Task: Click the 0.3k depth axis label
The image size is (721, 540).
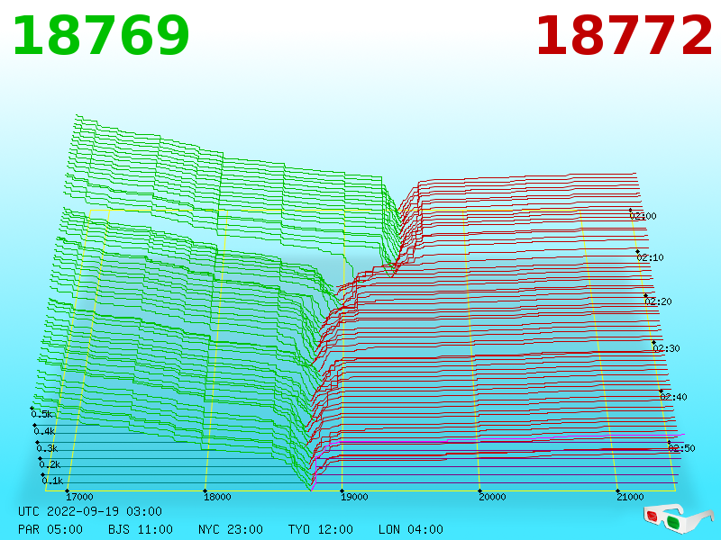Action: (48, 448)
